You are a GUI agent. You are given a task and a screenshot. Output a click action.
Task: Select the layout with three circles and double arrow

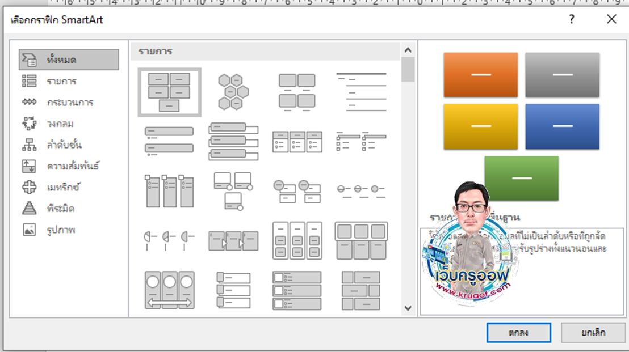(169, 290)
